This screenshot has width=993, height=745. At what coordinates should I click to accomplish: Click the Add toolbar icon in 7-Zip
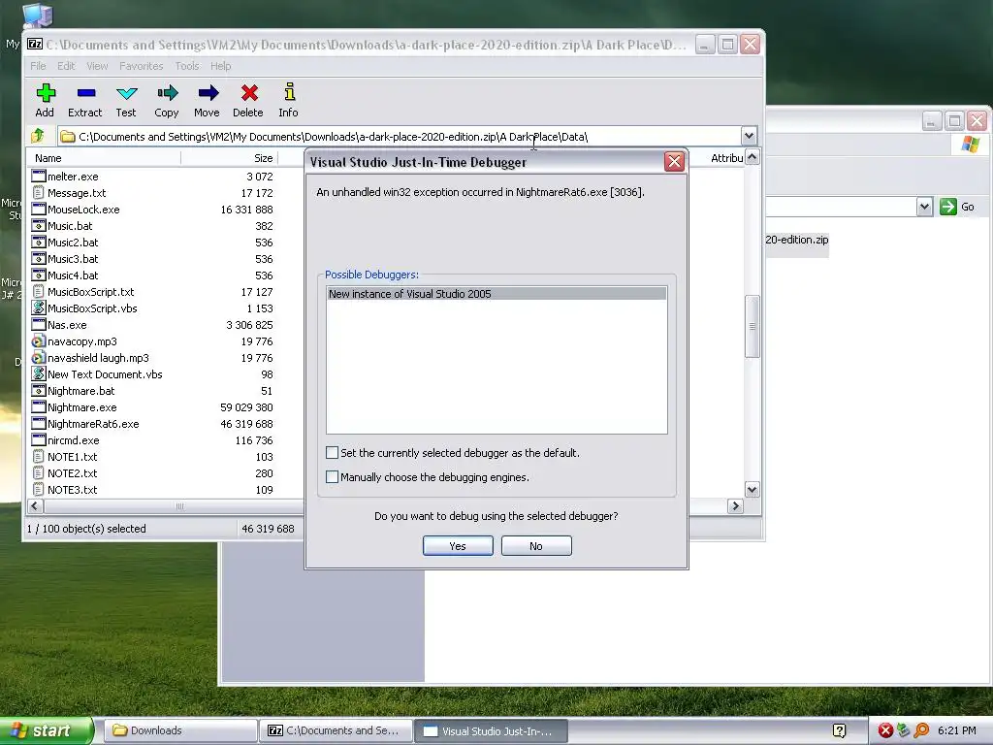pyautogui.click(x=45, y=94)
